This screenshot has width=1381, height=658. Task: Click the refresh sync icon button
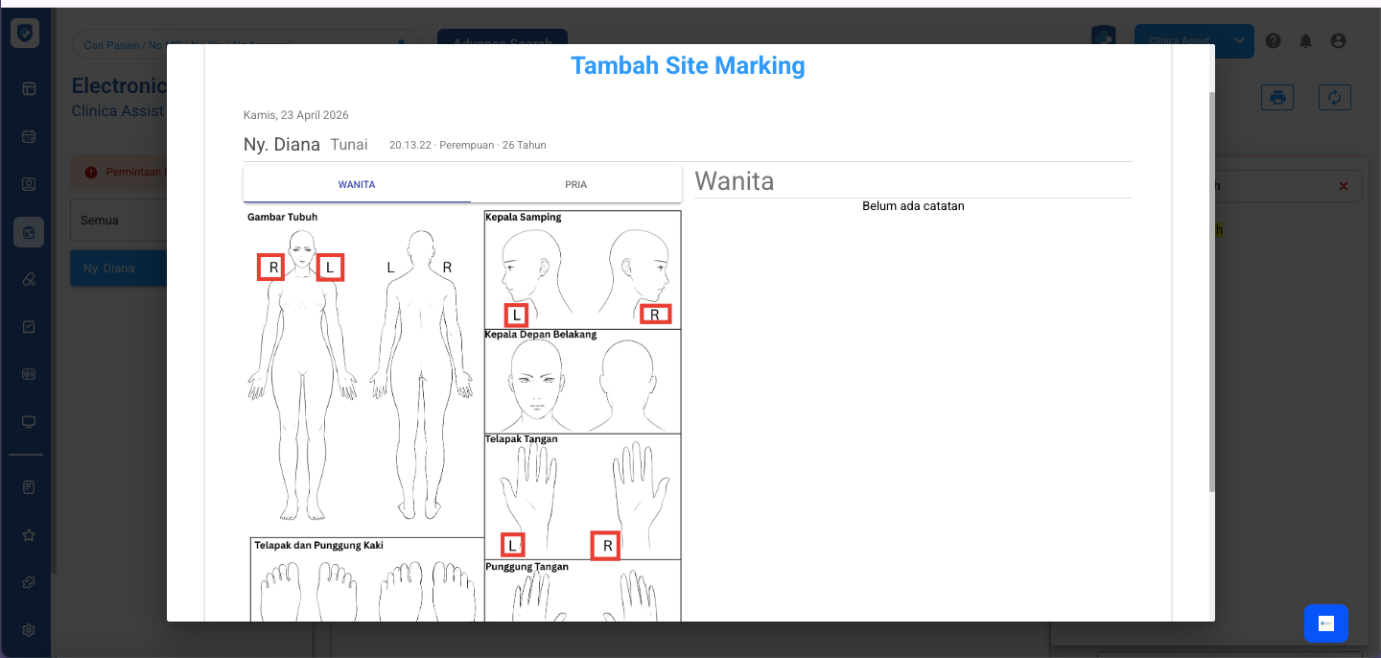(x=1334, y=97)
